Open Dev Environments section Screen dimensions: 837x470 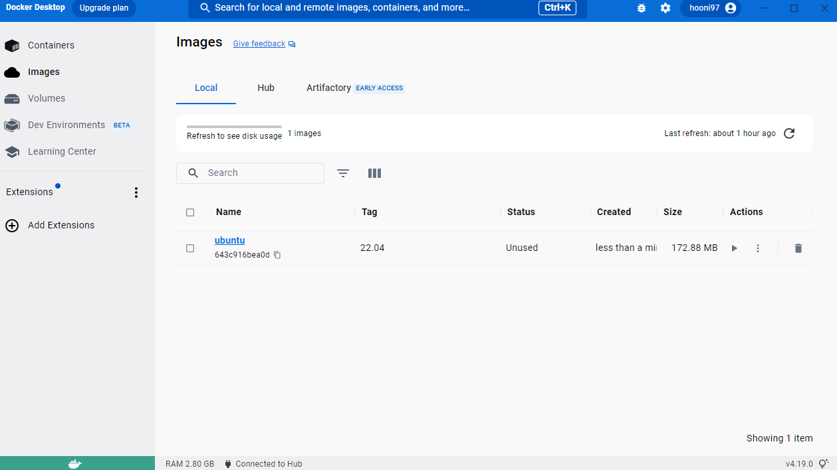(66, 125)
